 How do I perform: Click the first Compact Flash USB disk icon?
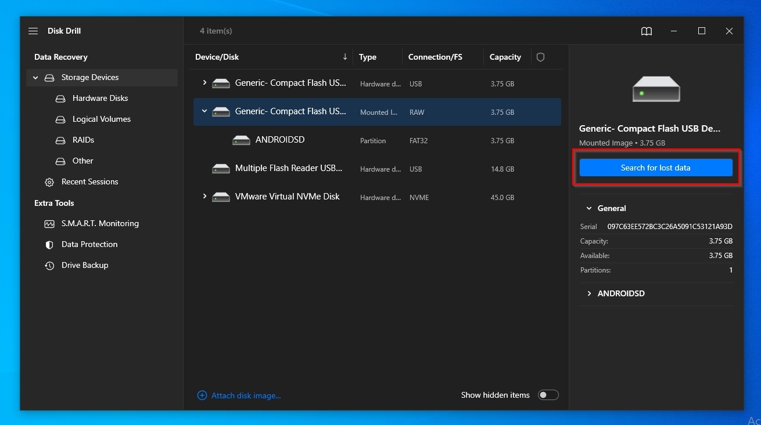tap(221, 83)
